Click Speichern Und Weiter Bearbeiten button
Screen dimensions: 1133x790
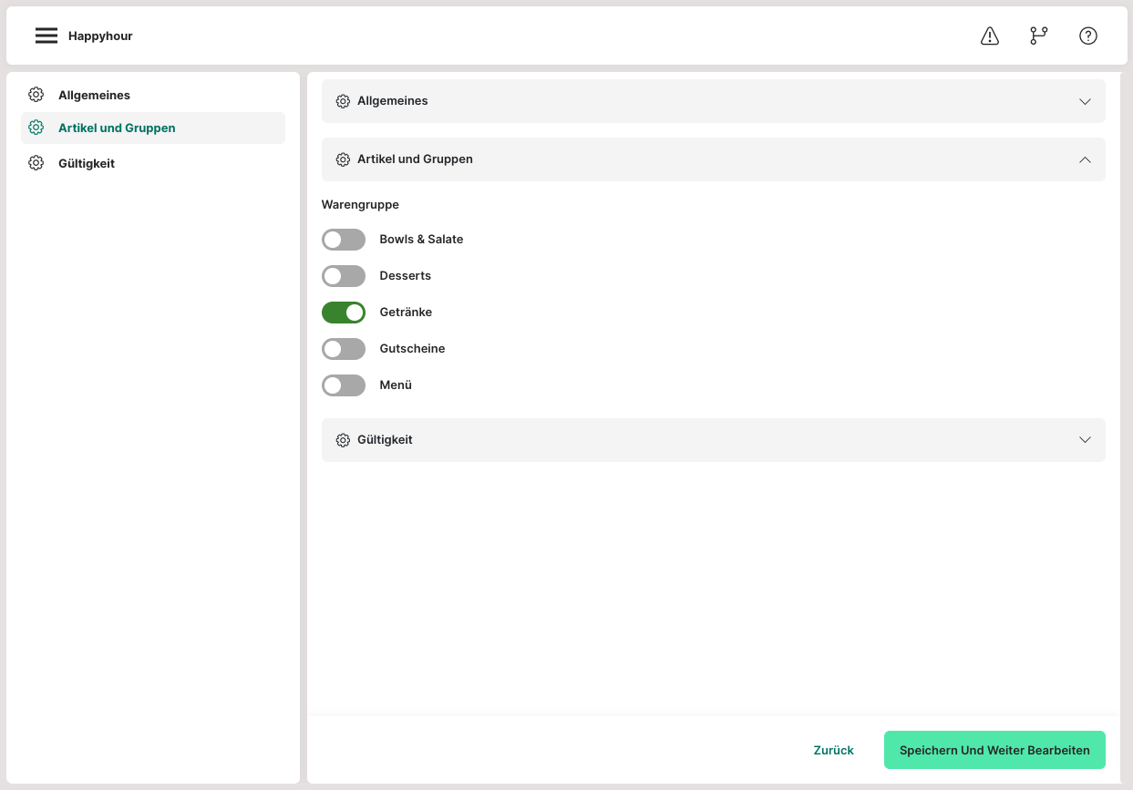tap(994, 750)
